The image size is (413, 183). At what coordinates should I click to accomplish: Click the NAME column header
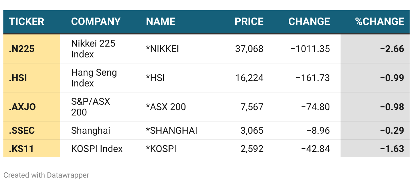click(160, 22)
